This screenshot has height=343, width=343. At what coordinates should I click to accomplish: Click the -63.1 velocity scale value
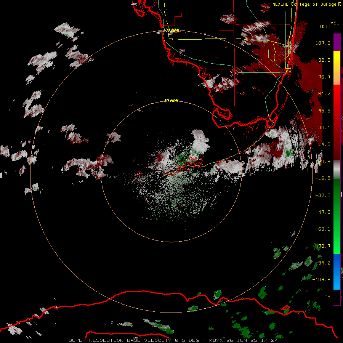(x=323, y=229)
